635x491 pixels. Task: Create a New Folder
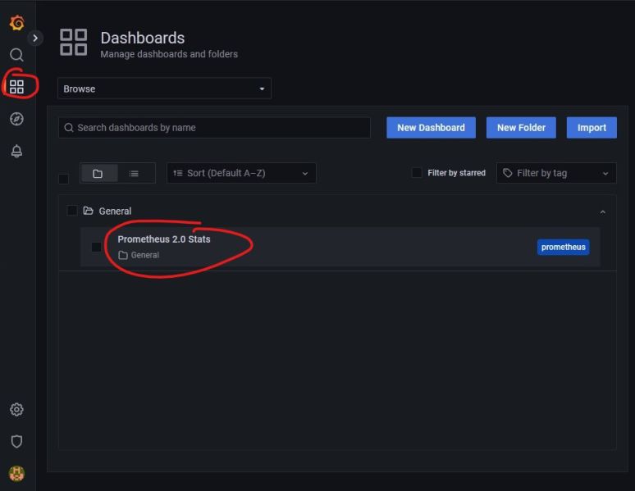521,128
